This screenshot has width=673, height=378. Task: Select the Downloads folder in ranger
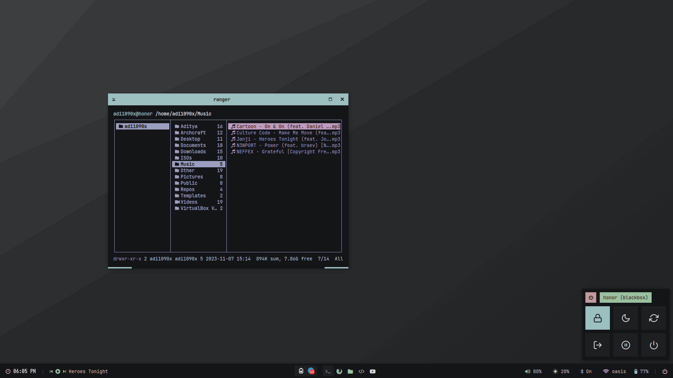coord(193,152)
